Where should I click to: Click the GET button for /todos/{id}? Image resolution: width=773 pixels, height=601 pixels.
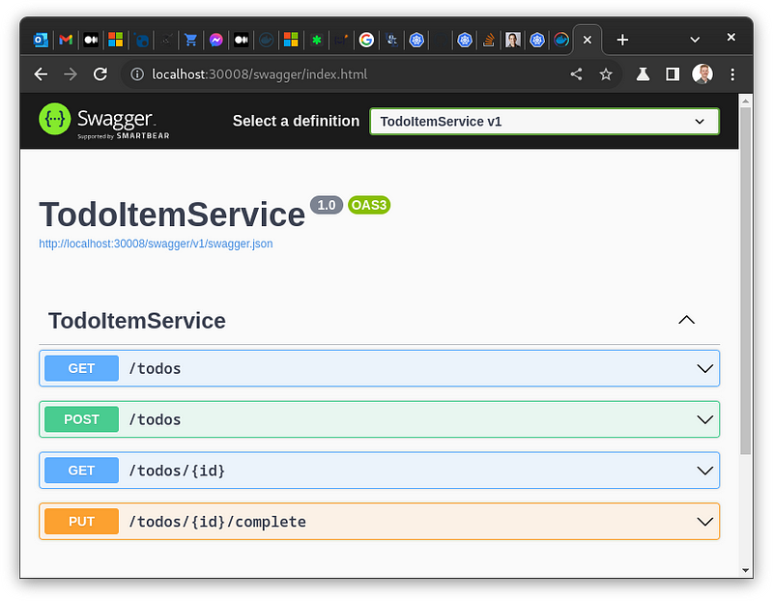[81, 471]
